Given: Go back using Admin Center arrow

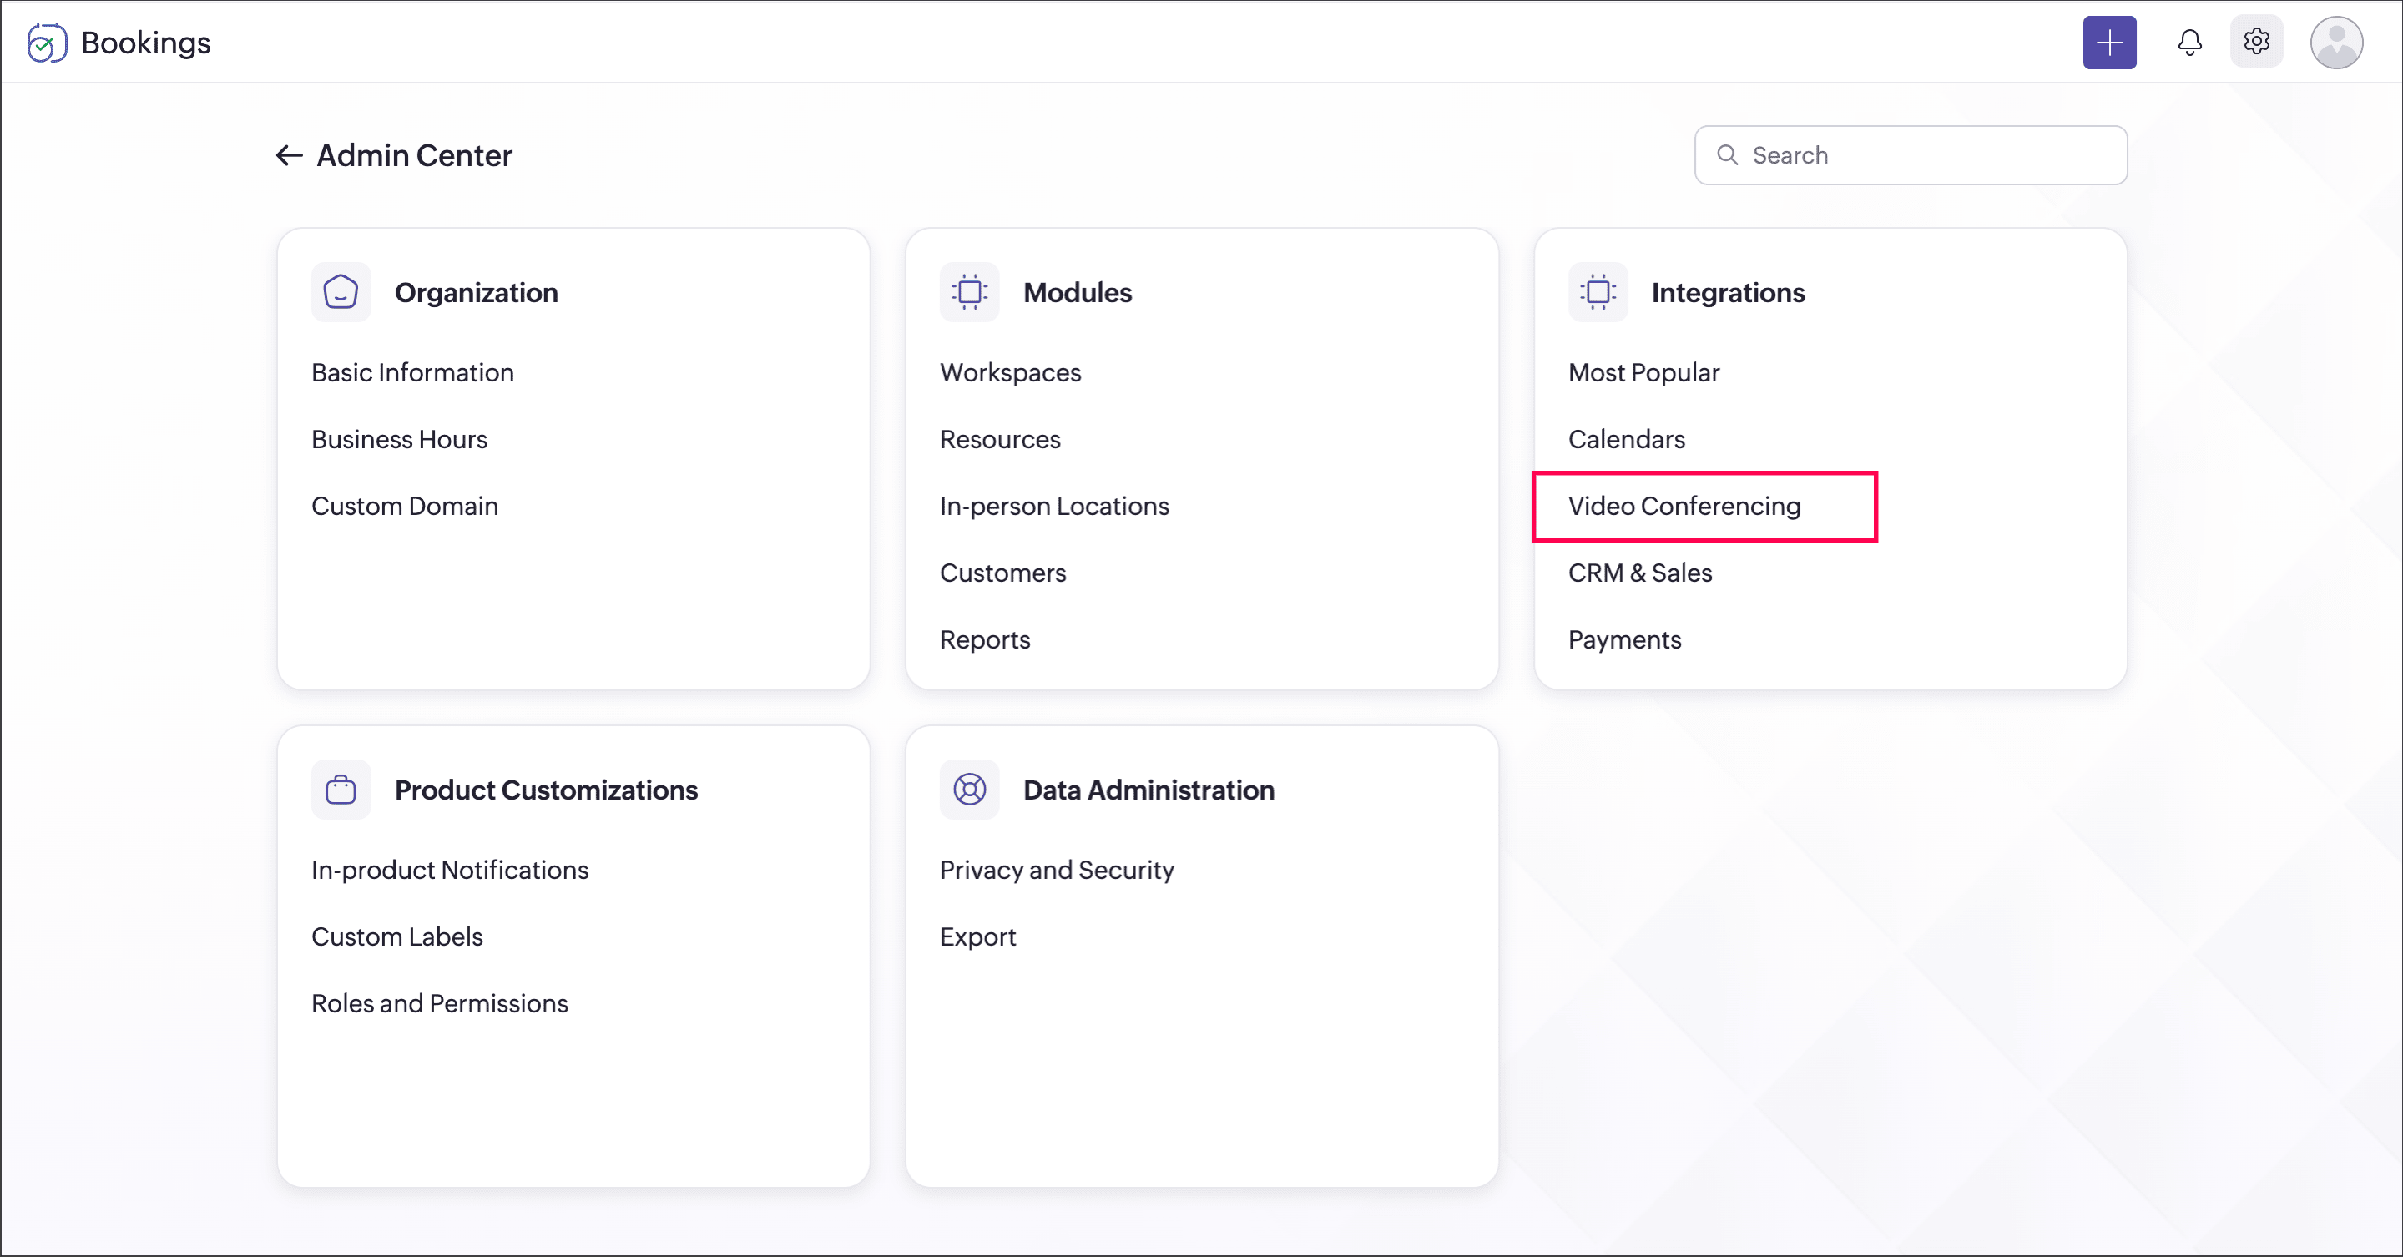Looking at the screenshot, I should (288, 154).
